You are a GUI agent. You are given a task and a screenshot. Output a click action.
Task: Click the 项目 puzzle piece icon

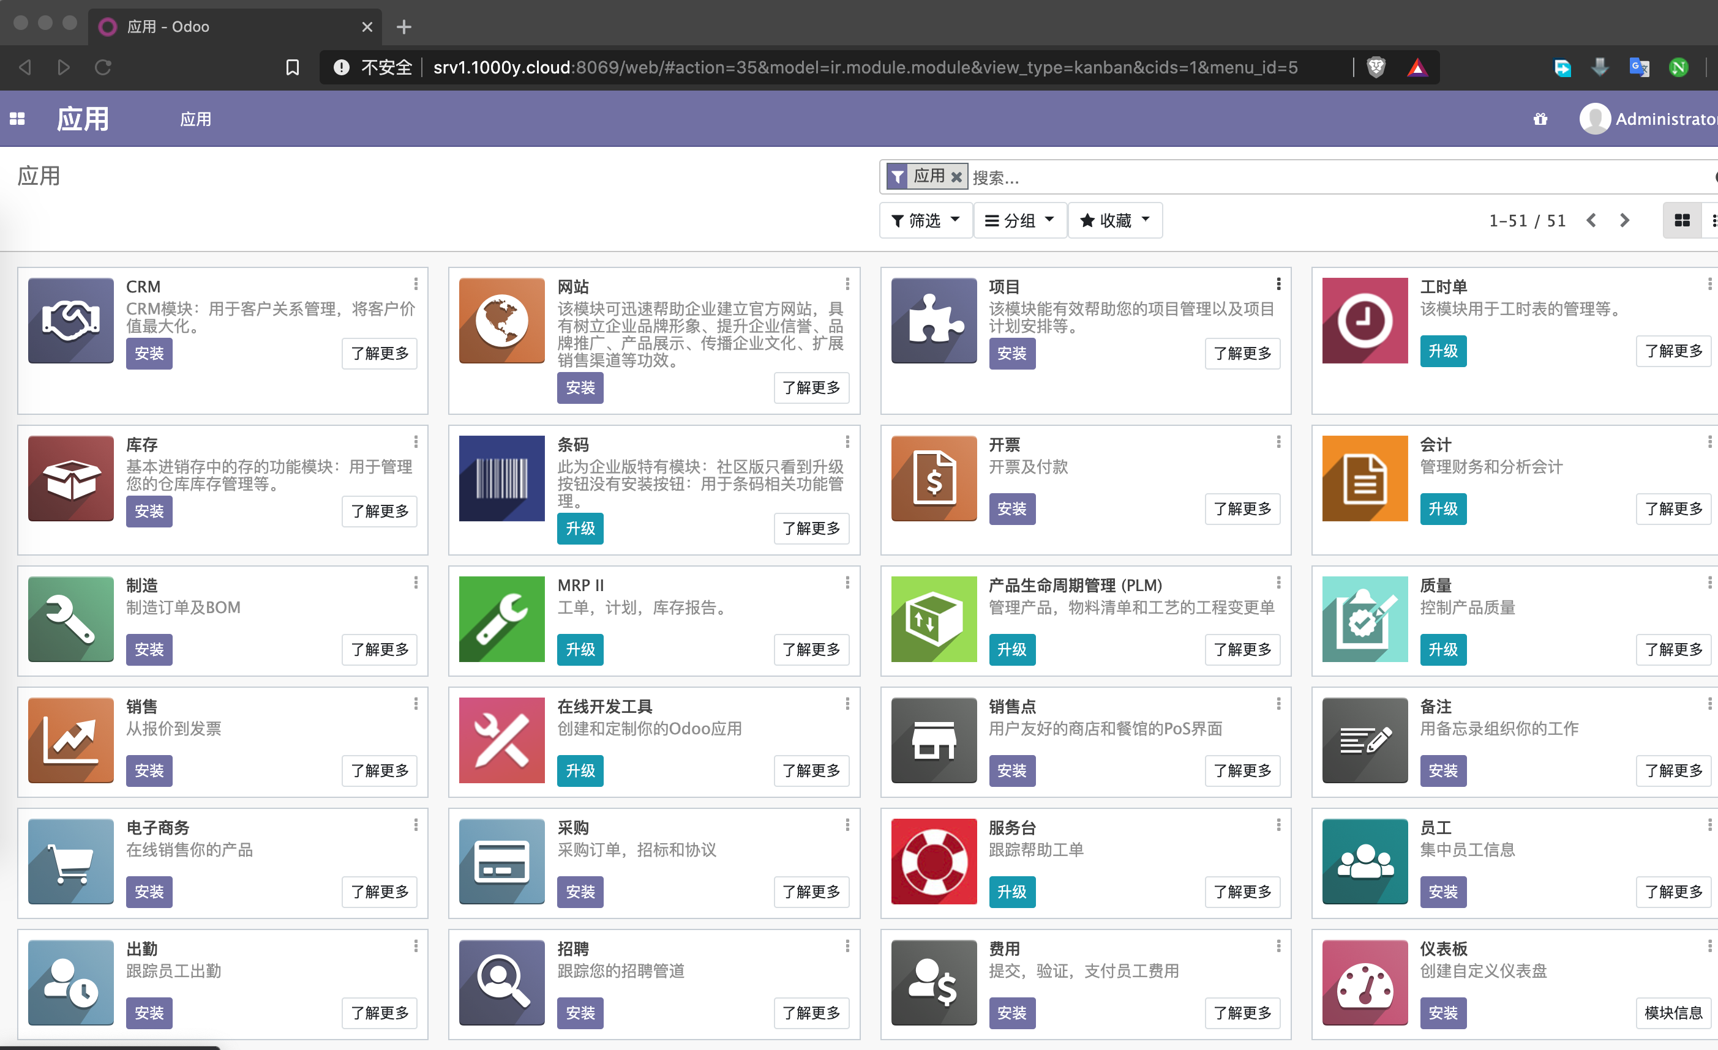pos(934,321)
